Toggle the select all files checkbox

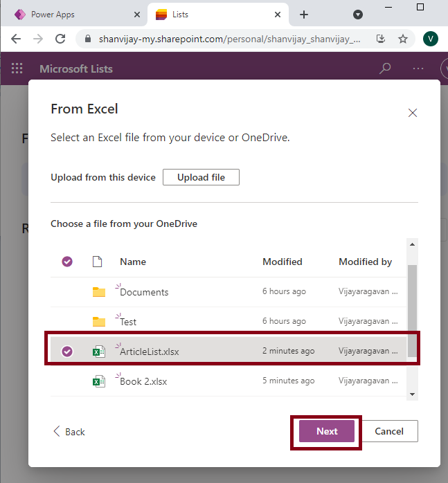tap(67, 262)
